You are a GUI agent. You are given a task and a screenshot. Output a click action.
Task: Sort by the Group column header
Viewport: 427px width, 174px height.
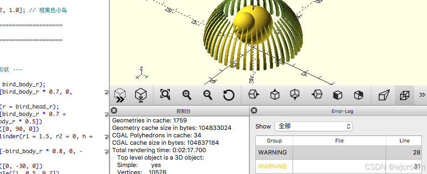click(274, 141)
